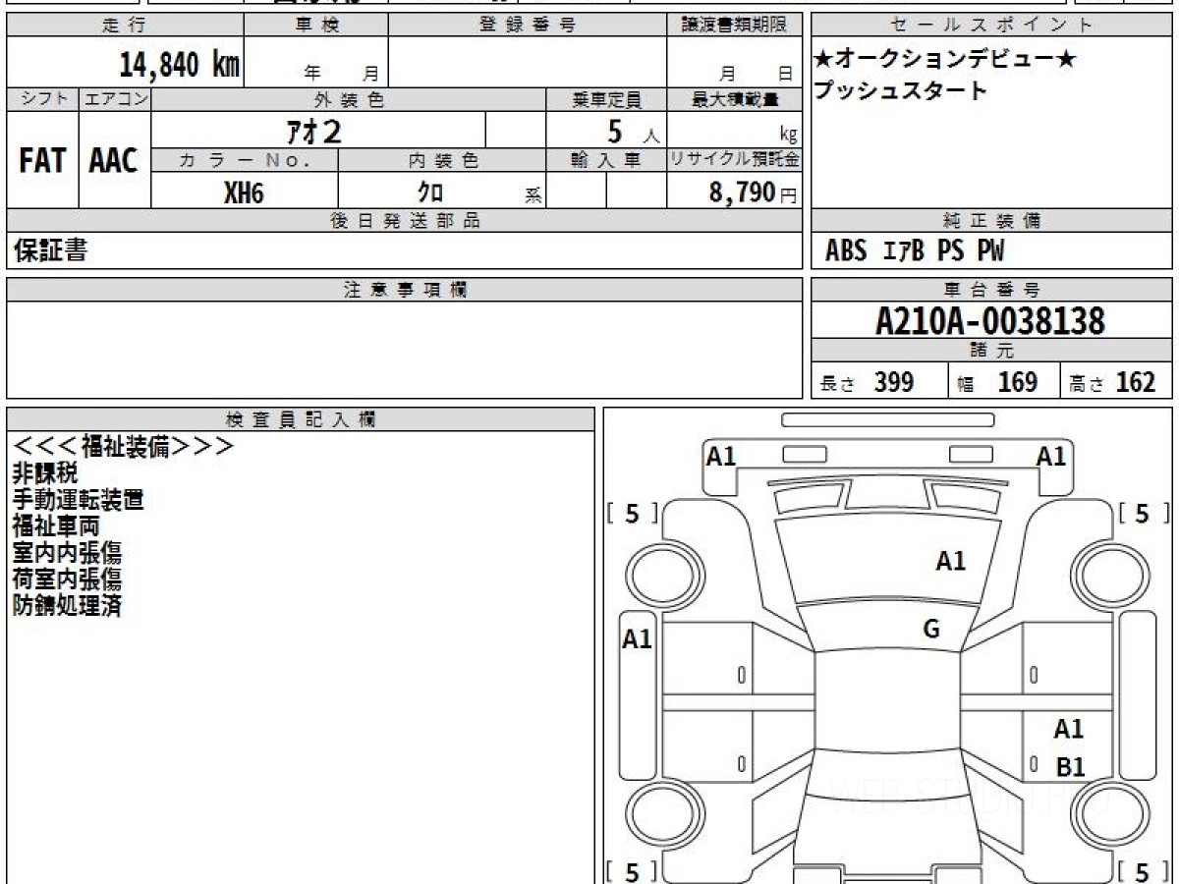Viewport: 1179px width, 884px height.
Task: Select chassis number A210A-0038138
Action: pyautogui.click(x=990, y=320)
